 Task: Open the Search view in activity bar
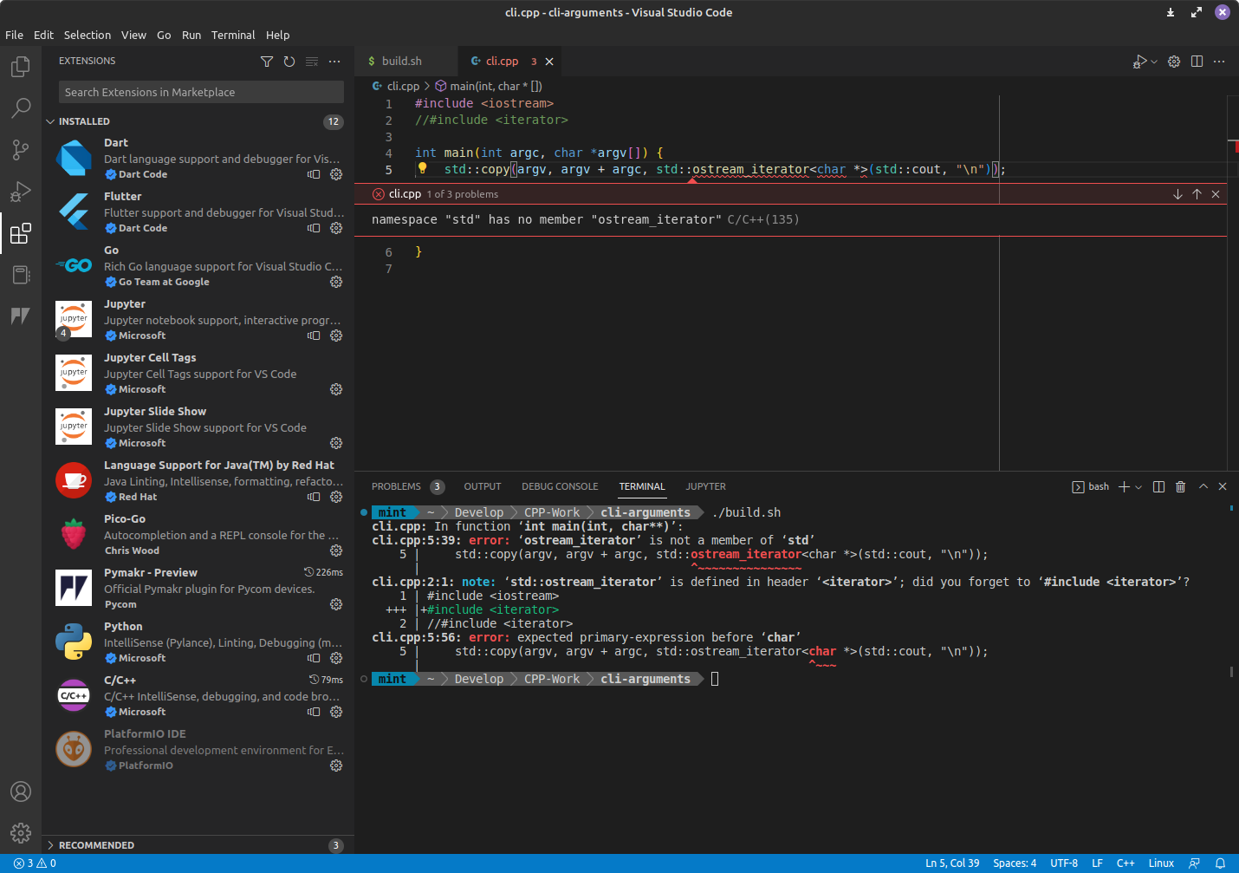tap(21, 108)
